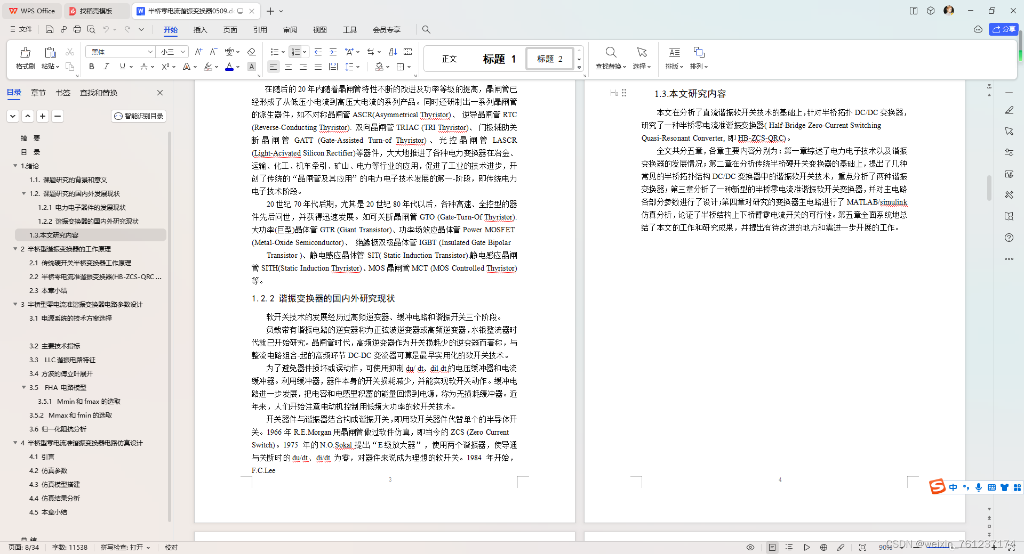Toggle character shading (A box)
This screenshot has width=1024, height=554.
pos(252,67)
